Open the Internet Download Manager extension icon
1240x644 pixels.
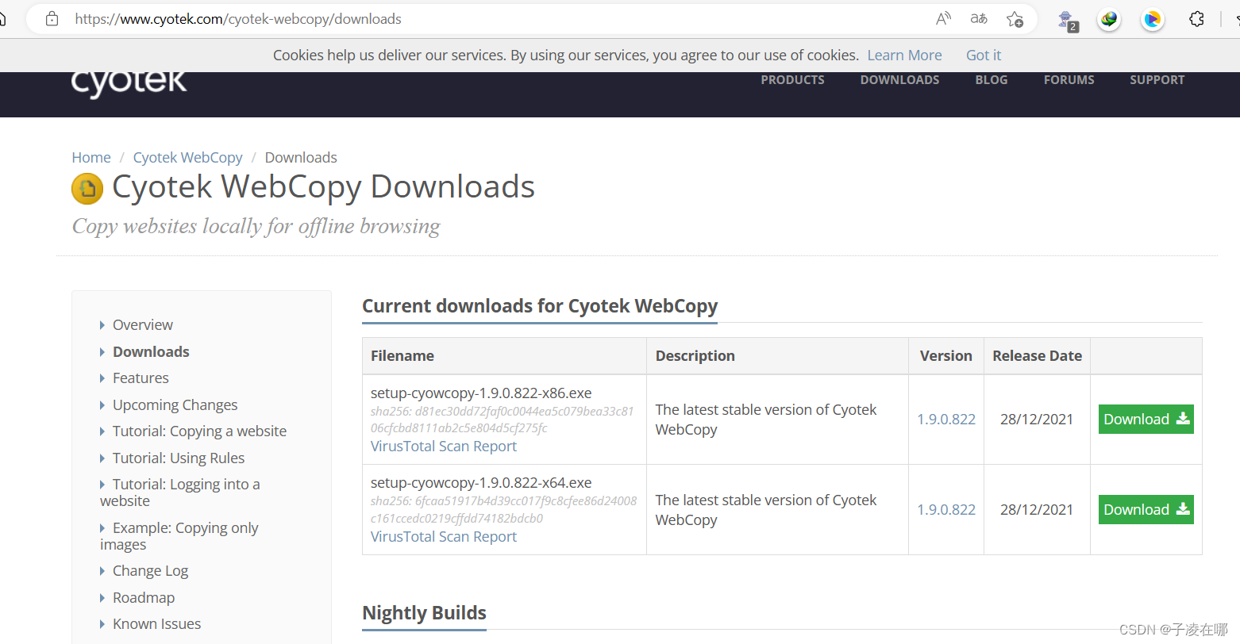1109,19
